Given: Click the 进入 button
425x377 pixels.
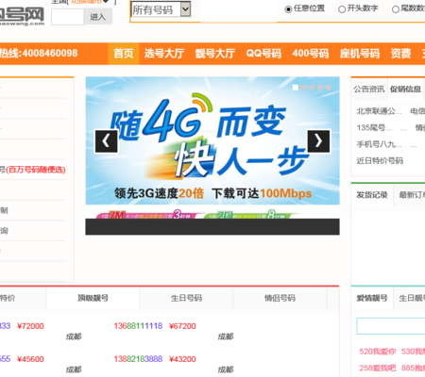Looking at the screenshot, I should (x=98, y=17).
